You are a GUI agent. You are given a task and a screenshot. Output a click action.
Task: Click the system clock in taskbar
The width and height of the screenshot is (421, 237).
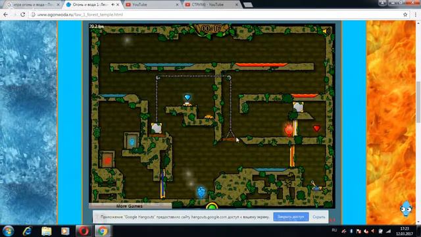click(404, 231)
